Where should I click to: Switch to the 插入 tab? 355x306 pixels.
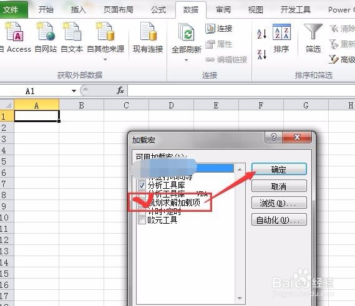click(x=79, y=9)
